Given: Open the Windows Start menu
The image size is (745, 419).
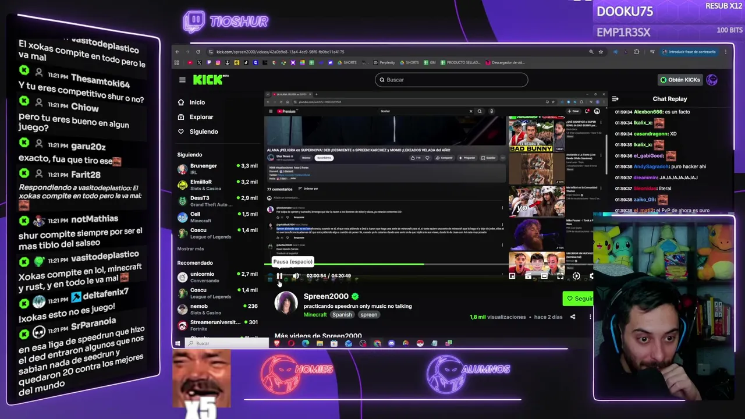Looking at the screenshot, I should (x=178, y=343).
